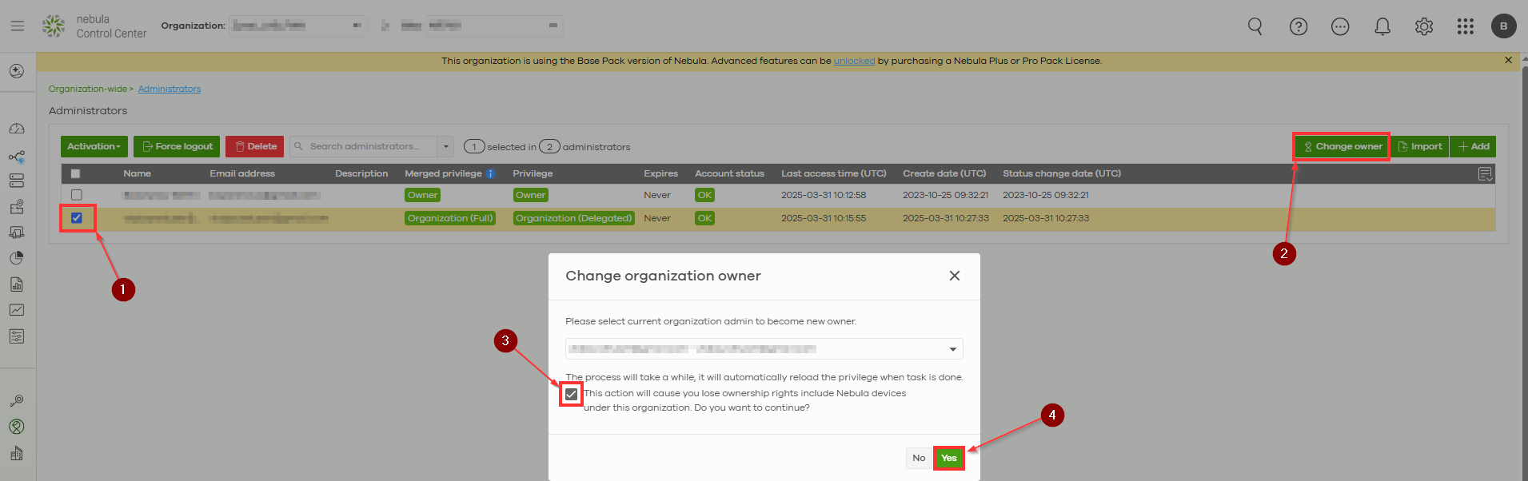1528x481 pixels.
Task: Open the table column settings icon
Action: [x=1485, y=174]
